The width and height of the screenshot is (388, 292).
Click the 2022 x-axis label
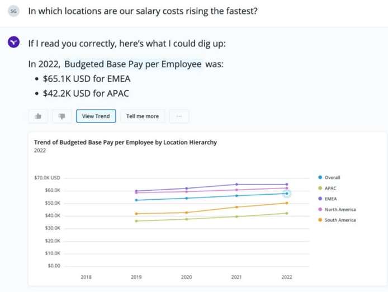pyautogui.click(x=287, y=277)
